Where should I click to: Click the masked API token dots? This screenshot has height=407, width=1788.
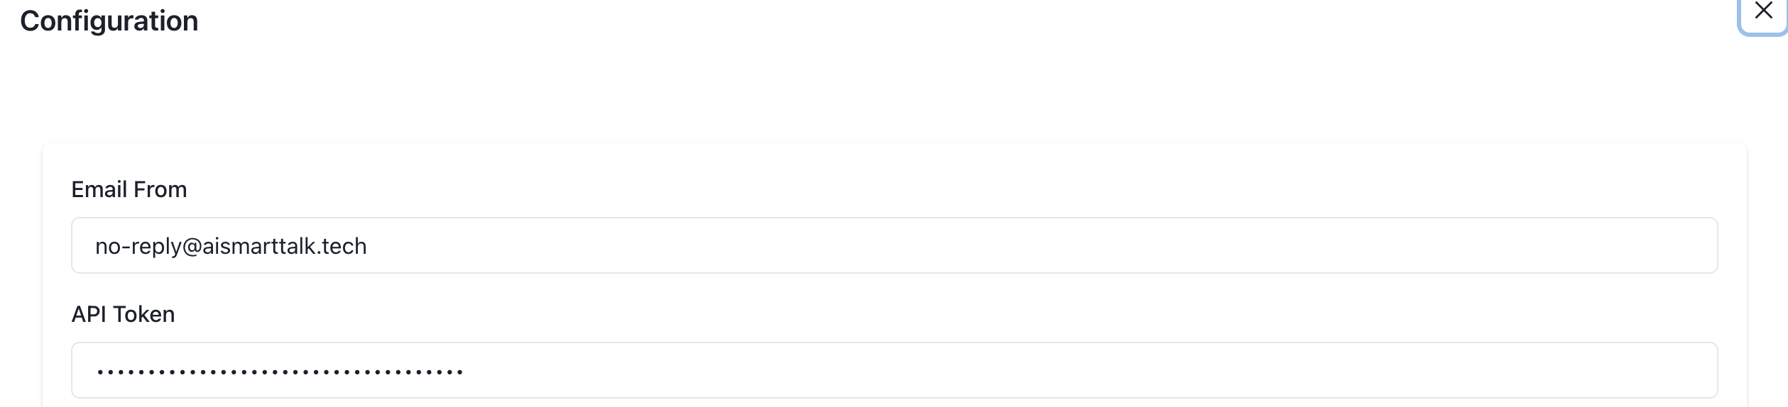(x=280, y=371)
